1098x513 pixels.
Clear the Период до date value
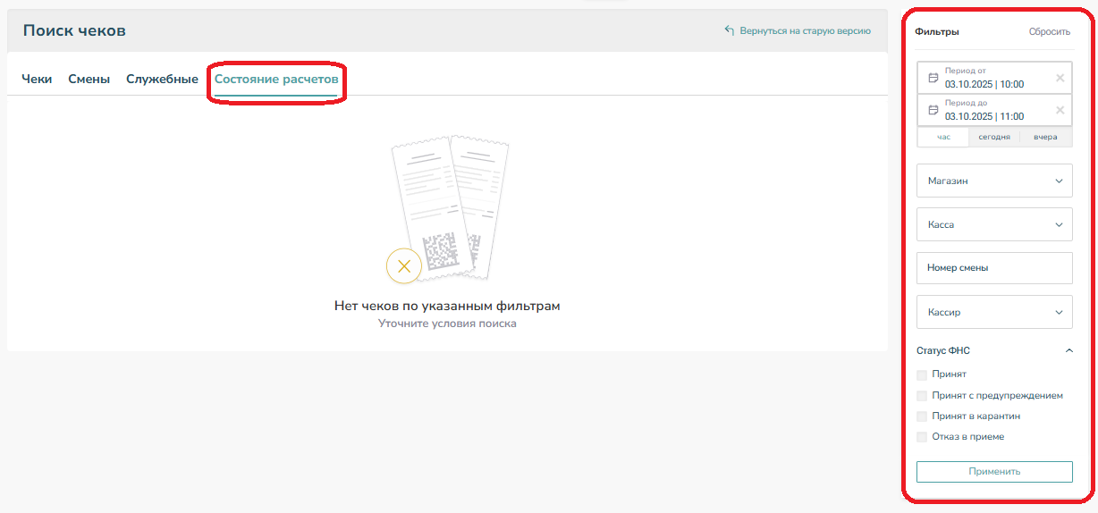pos(1060,110)
